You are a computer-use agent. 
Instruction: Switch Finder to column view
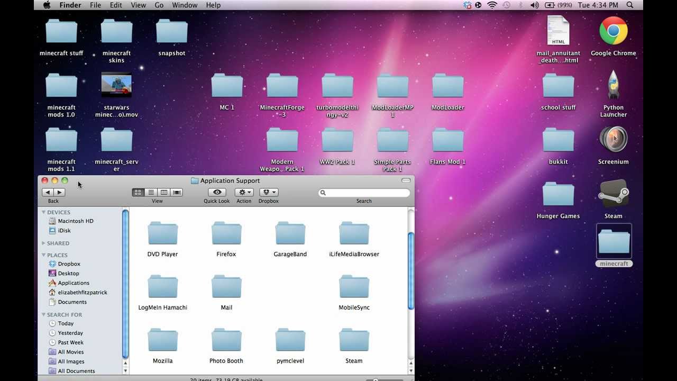click(164, 192)
